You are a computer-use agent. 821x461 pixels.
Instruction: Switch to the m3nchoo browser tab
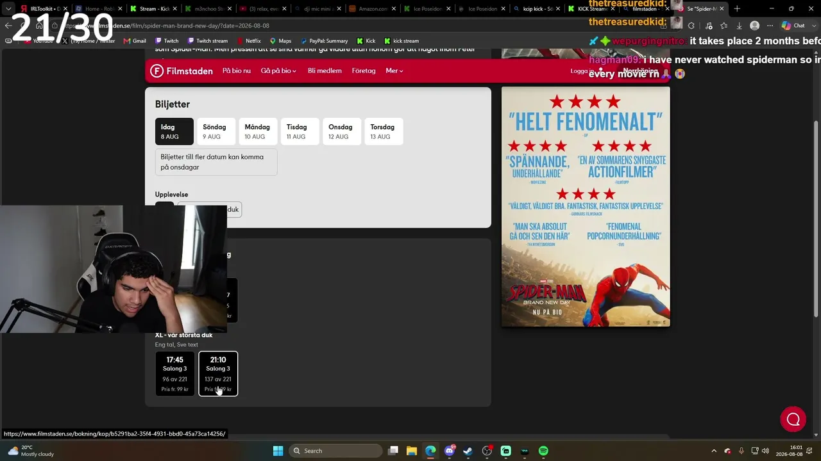point(207,9)
